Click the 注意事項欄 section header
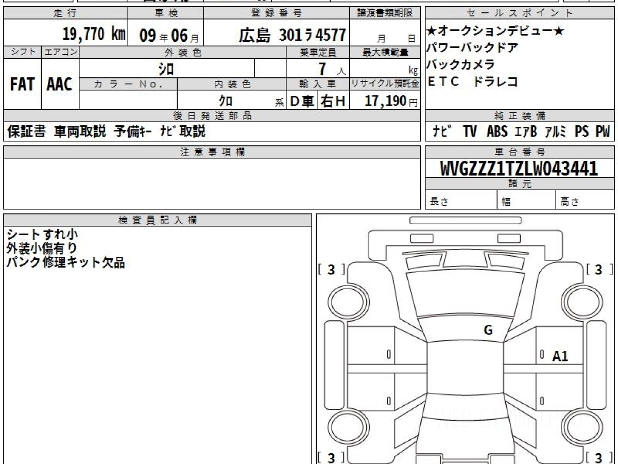 (212, 152)
